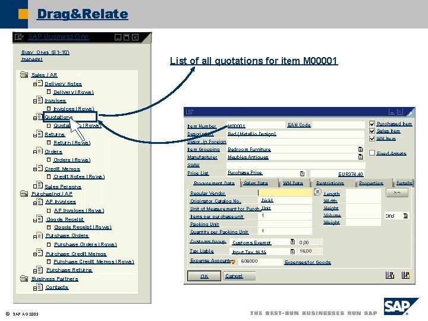Viewport: 428px width, 321px height.
Task: Click the SAP Business One title bar menu icon
Action: (x=19, y=37)
